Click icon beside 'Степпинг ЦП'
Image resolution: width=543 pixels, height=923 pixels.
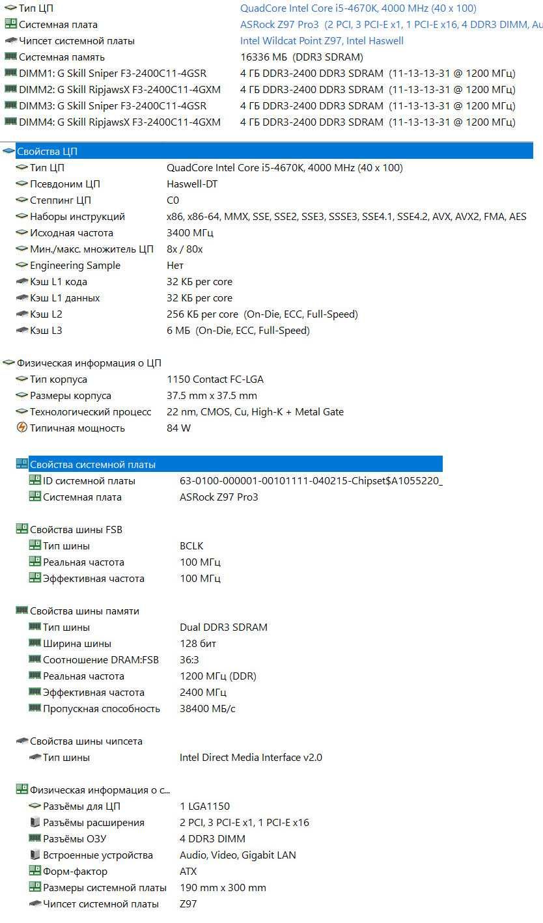click(x=21, y=200)
